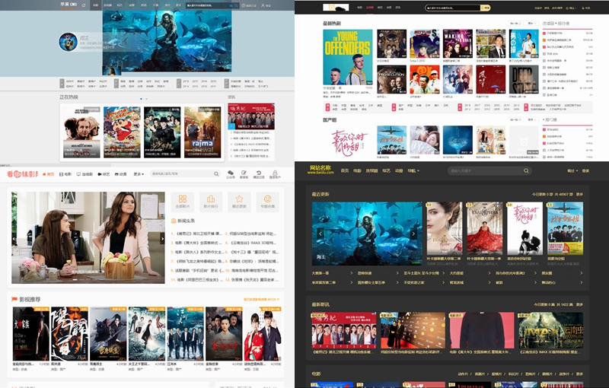The width and height of the screenshot is (609, 388).
Task: Go to previous slide on dark site Aquaman carousel
Action: pyautogui.click(x=320, y=234)
